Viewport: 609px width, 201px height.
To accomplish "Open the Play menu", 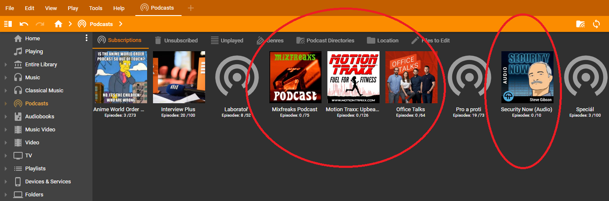I will (73, 8).
